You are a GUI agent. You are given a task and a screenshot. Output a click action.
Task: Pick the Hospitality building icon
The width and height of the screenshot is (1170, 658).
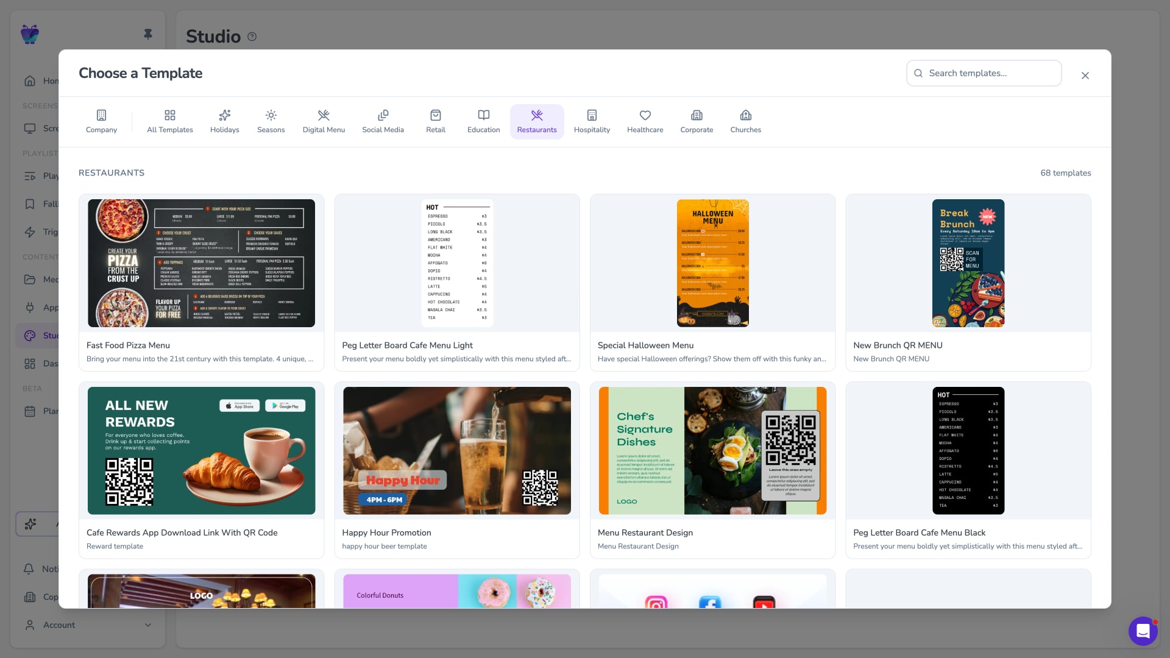click(592, 115)
